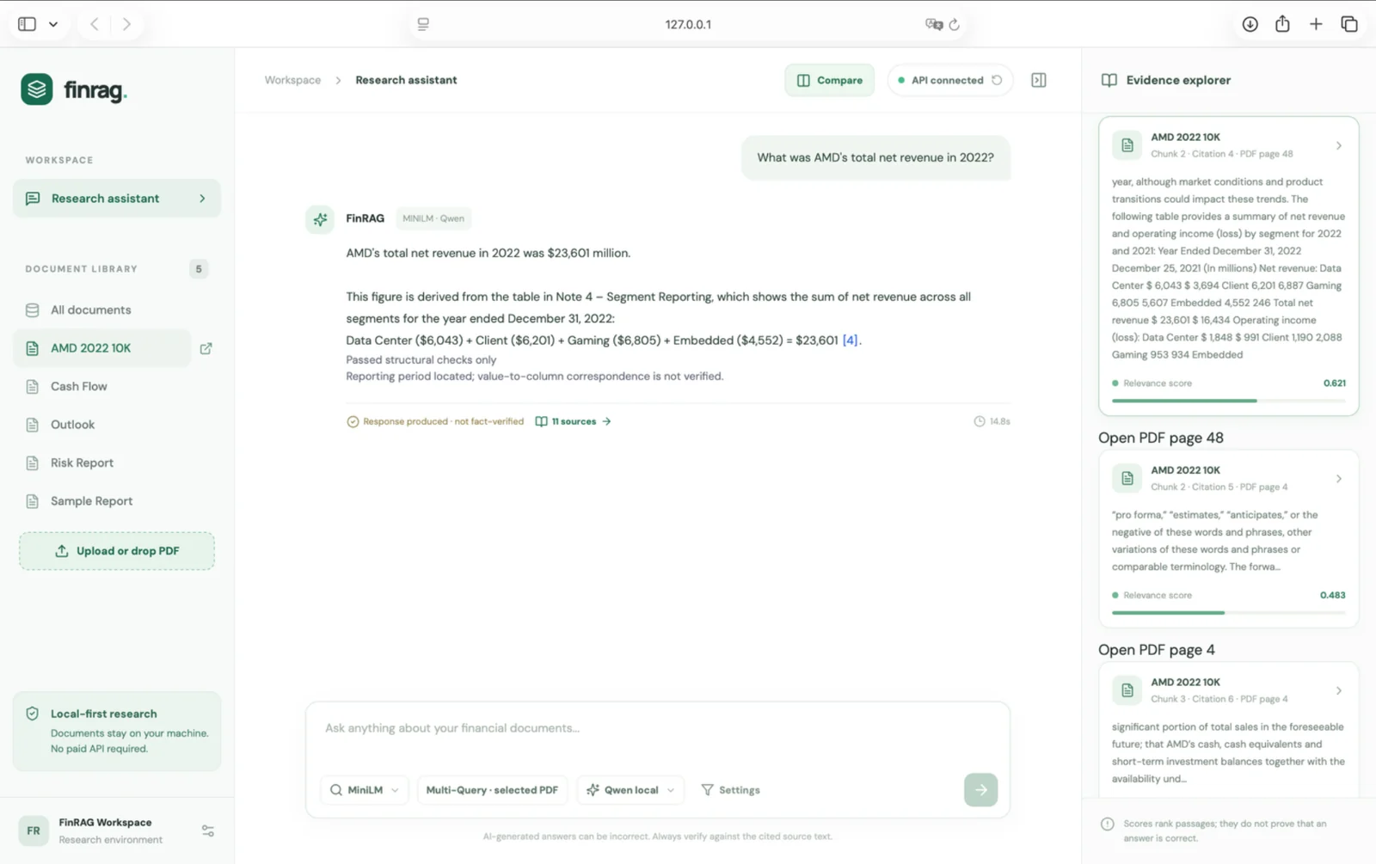Expand the Citation 6 evidence card chevron

[1339, 690]
